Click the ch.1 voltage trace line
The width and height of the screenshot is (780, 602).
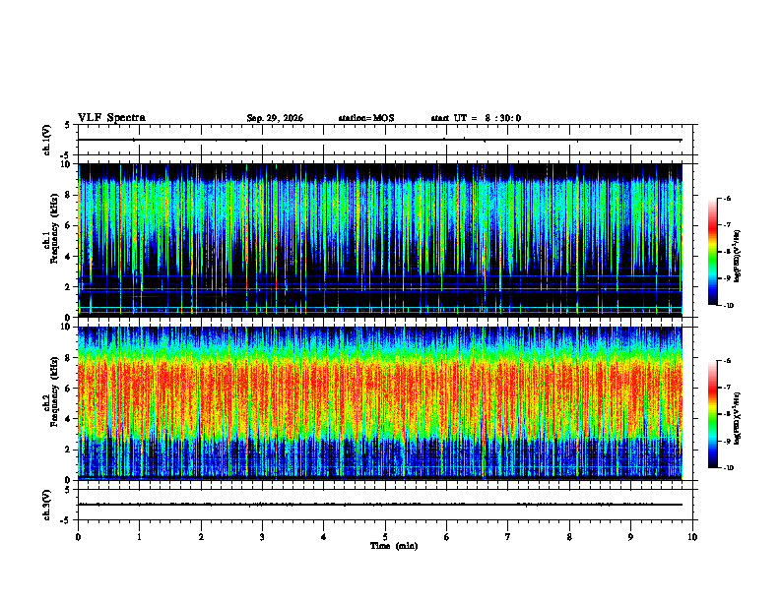point(379,140)
